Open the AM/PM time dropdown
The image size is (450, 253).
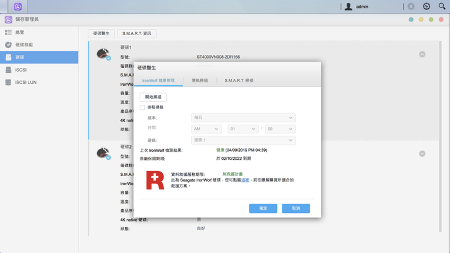click(x=206, y=129)
